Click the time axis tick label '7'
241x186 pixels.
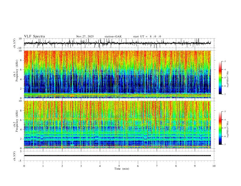pyautogui.click(x=157, y=166)
